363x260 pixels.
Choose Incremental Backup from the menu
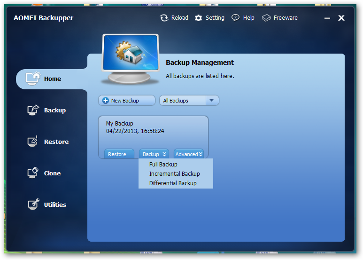click(x=176, y=174)
